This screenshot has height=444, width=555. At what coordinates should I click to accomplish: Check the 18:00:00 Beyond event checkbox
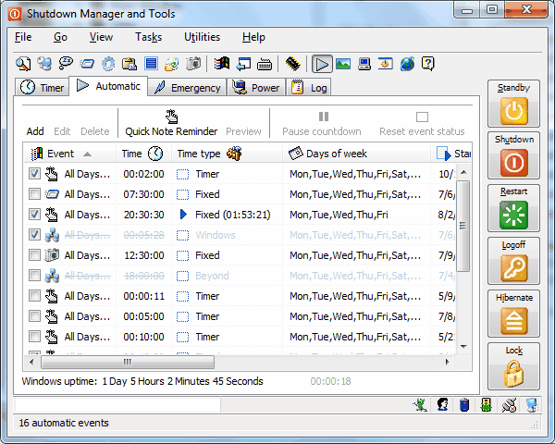pyautogui.click(x=34, y=275)
